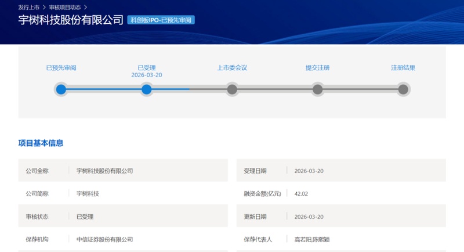Select the 注册结果 step label
Viewport: 464px width, 252px height.
(403, 68)
